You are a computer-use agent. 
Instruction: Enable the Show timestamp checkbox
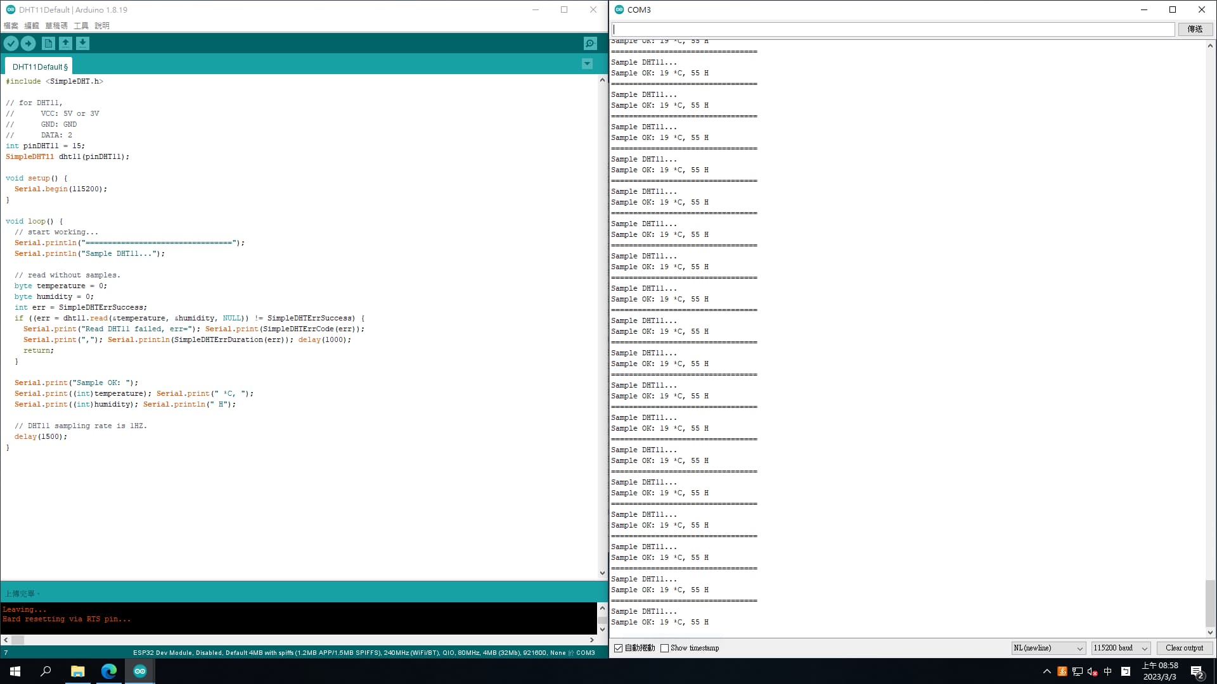[664, 648]
